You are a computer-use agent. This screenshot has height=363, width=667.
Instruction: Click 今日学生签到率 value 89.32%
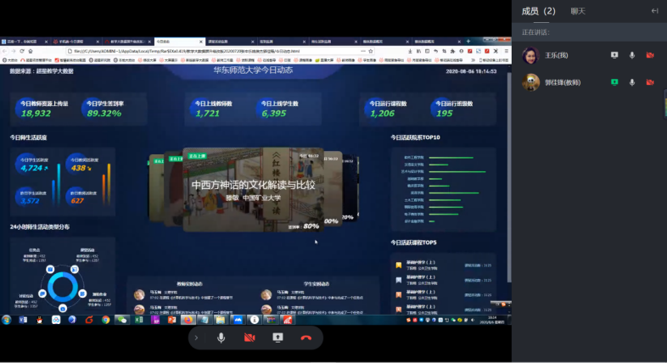(x=104, y=114)
